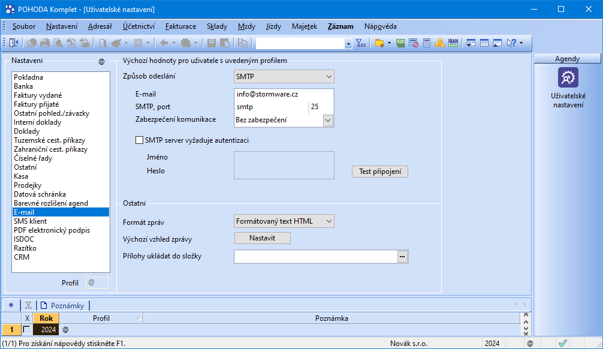Click the Poznámka column header
The width and height of the screenshot is (603, 349).
pyautogui.click(x=331, y=318)
